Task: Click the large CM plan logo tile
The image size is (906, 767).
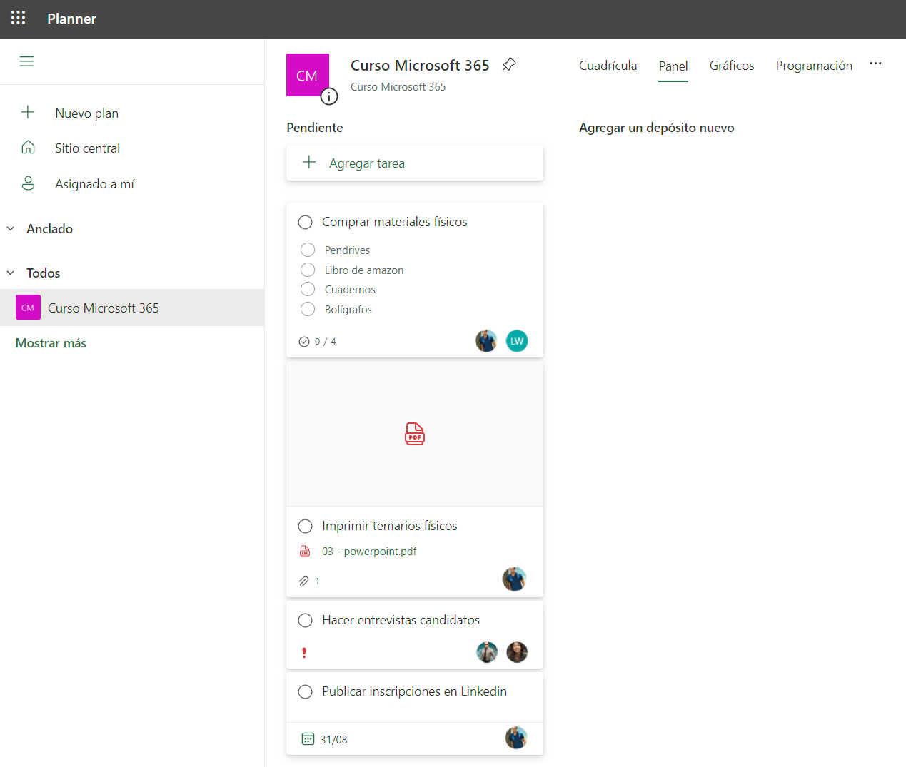Action: [307, 75]
